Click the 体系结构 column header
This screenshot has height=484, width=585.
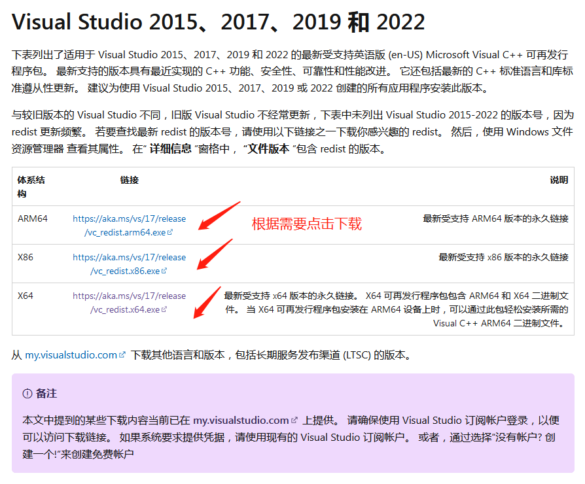(30, 185)
